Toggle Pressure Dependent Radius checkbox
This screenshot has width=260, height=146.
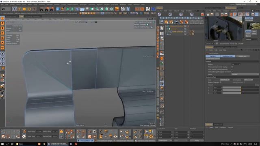click(x=232, y=67)
